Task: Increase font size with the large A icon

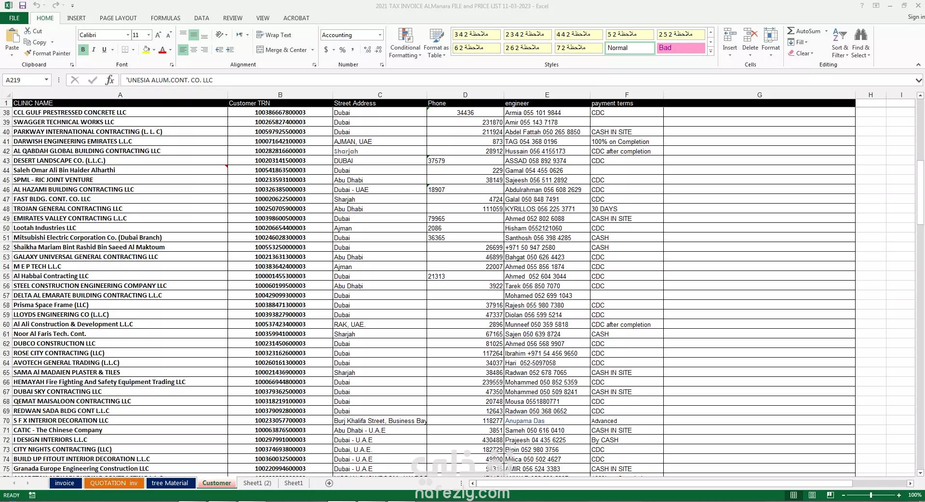Action: click(158, 35)
